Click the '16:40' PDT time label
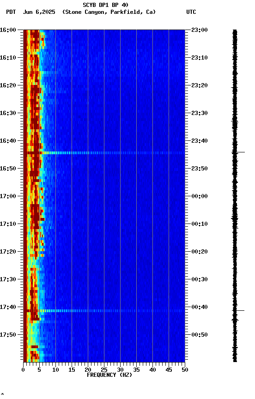This screenshot has width=255, height=399. click(8, 141)
